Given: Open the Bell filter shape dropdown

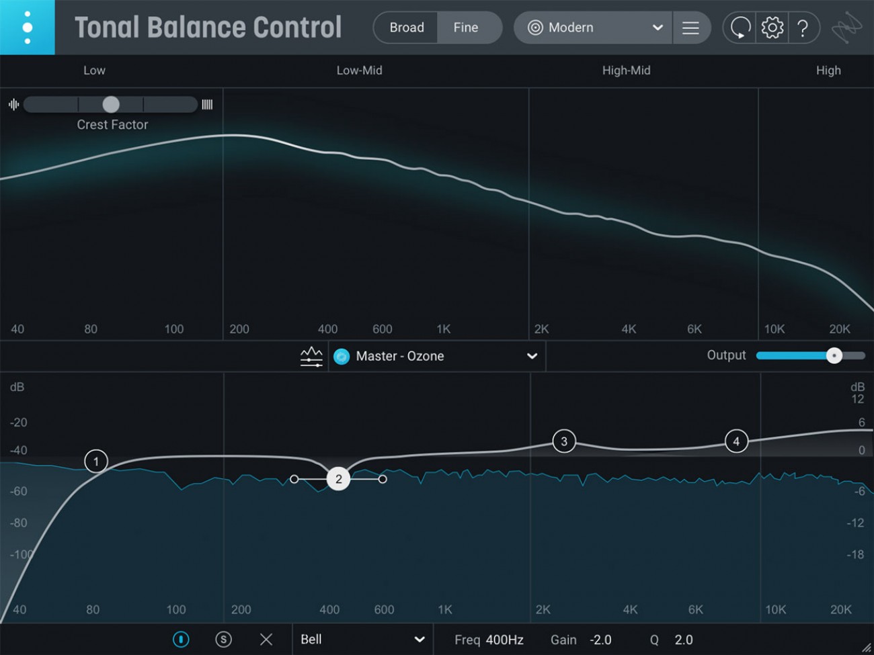Looking at the screenshot, I should (x=363, y=639).
